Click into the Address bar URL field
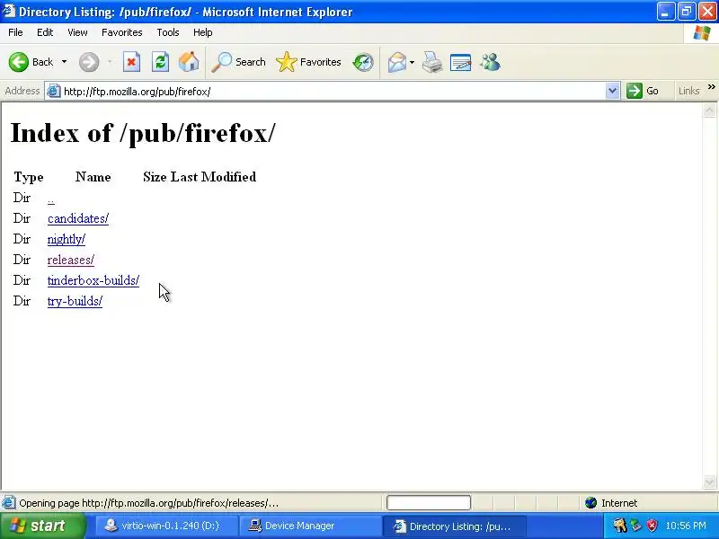This screenshot has height=539, width=719. click(x=333, y=92)
